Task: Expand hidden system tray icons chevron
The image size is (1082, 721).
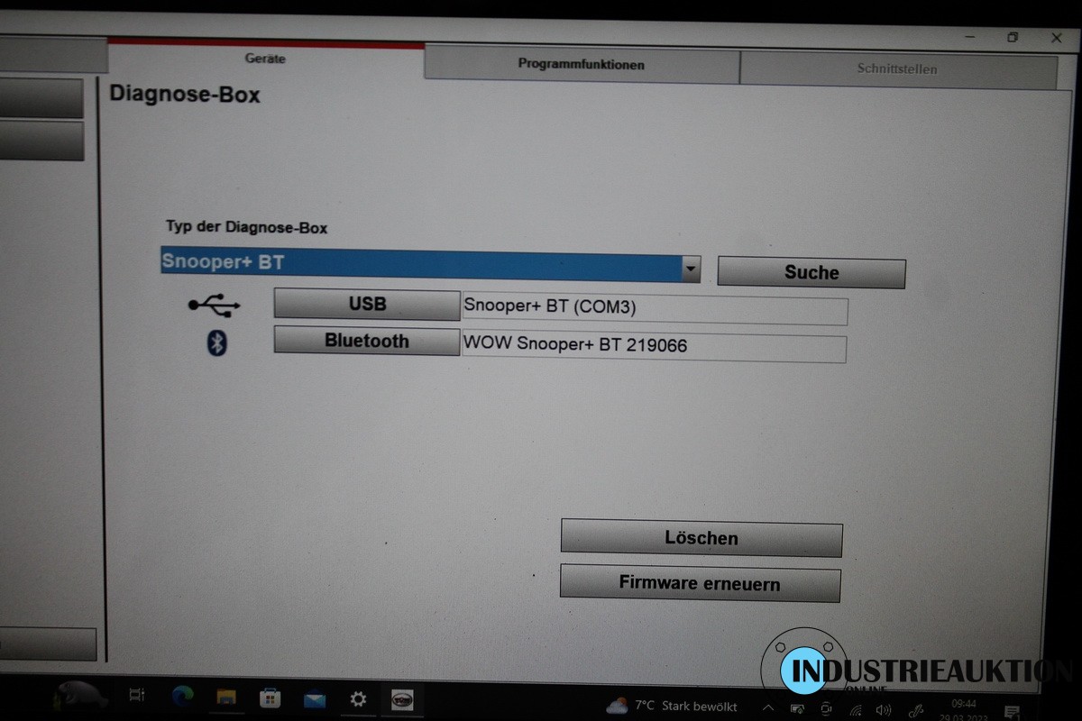Action: [768, 707]
